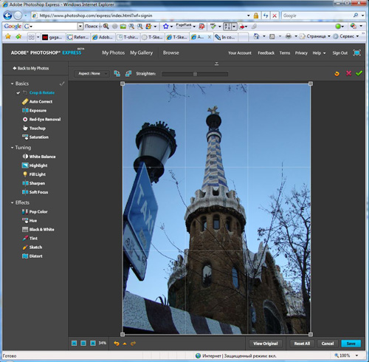The image size is (369, 362).
Task: Open the My Photos tab
Action: 113,52
